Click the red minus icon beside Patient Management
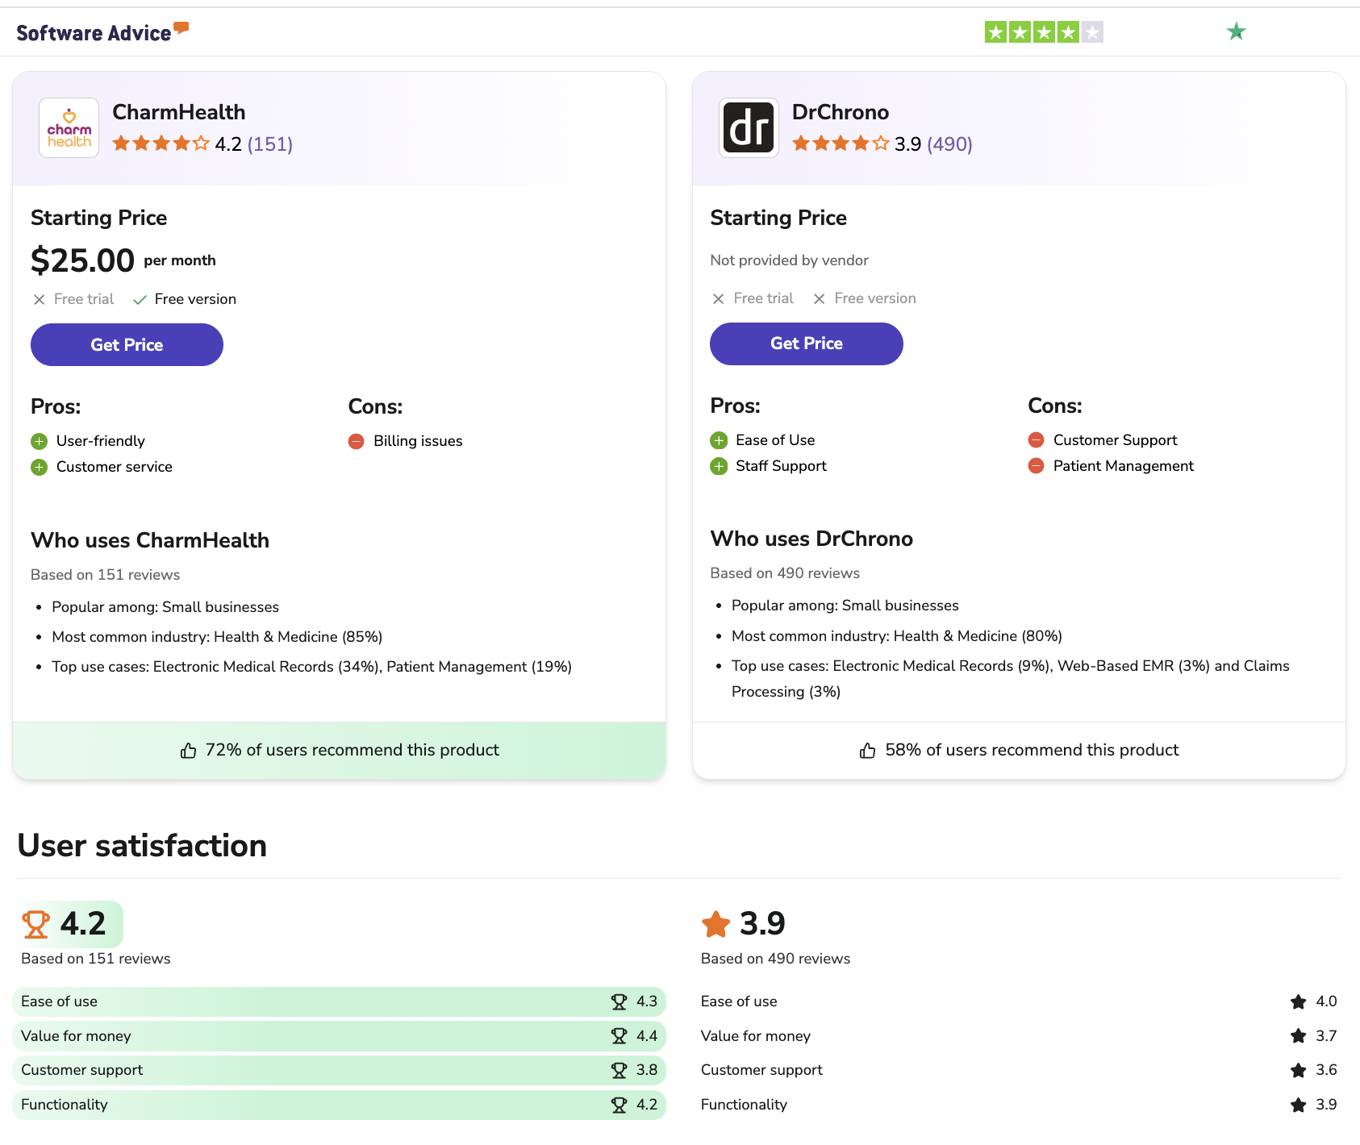The width and height of the screenshot is (1360, 1145). click(1037, 466)
